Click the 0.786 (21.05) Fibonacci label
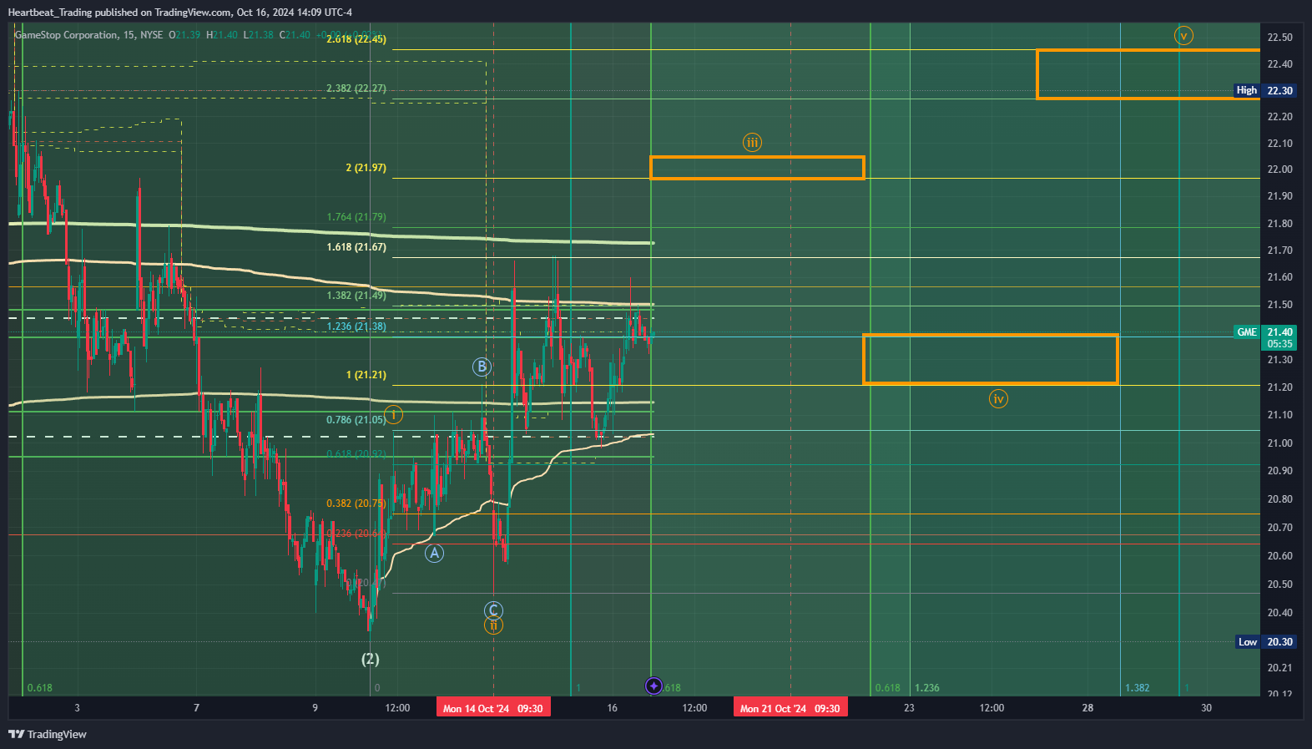This screenshot has height=749, width=1312. (356, 420)
